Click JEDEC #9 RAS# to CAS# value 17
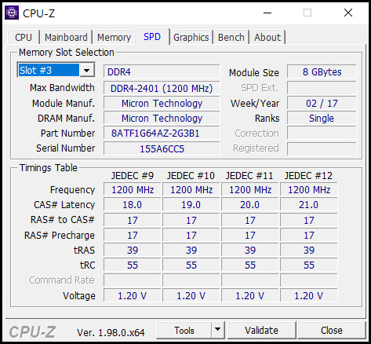The height and width of the screenshot is (344, 371). (133, 220)
